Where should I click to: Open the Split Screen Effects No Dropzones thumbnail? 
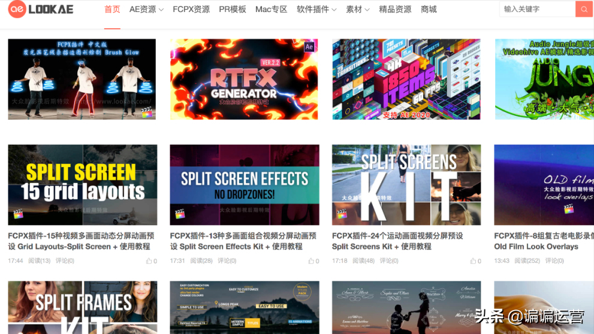coord(245,184)
